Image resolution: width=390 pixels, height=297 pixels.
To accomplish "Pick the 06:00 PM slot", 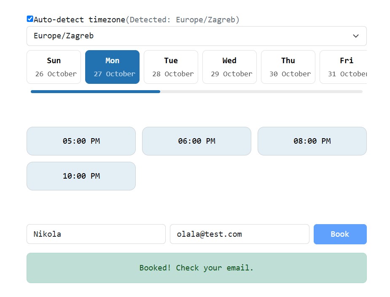I will (x=196, y=141).
